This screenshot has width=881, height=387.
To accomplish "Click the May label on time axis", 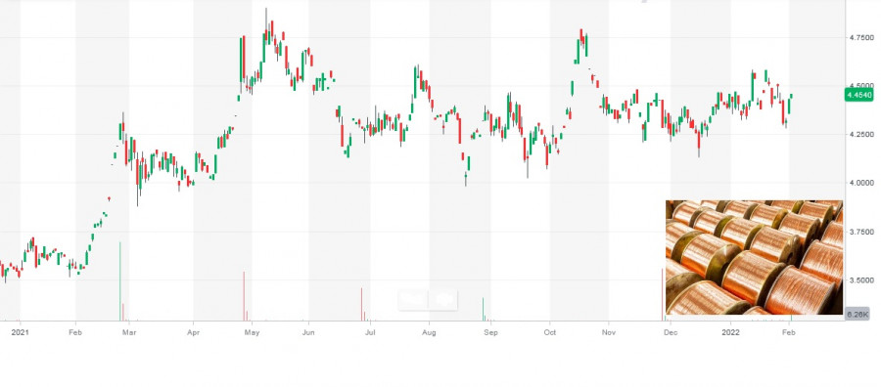I will [253, 332].
